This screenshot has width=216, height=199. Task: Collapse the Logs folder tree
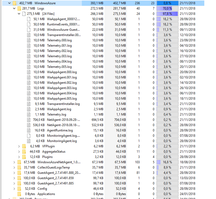(x=14, y=8)
